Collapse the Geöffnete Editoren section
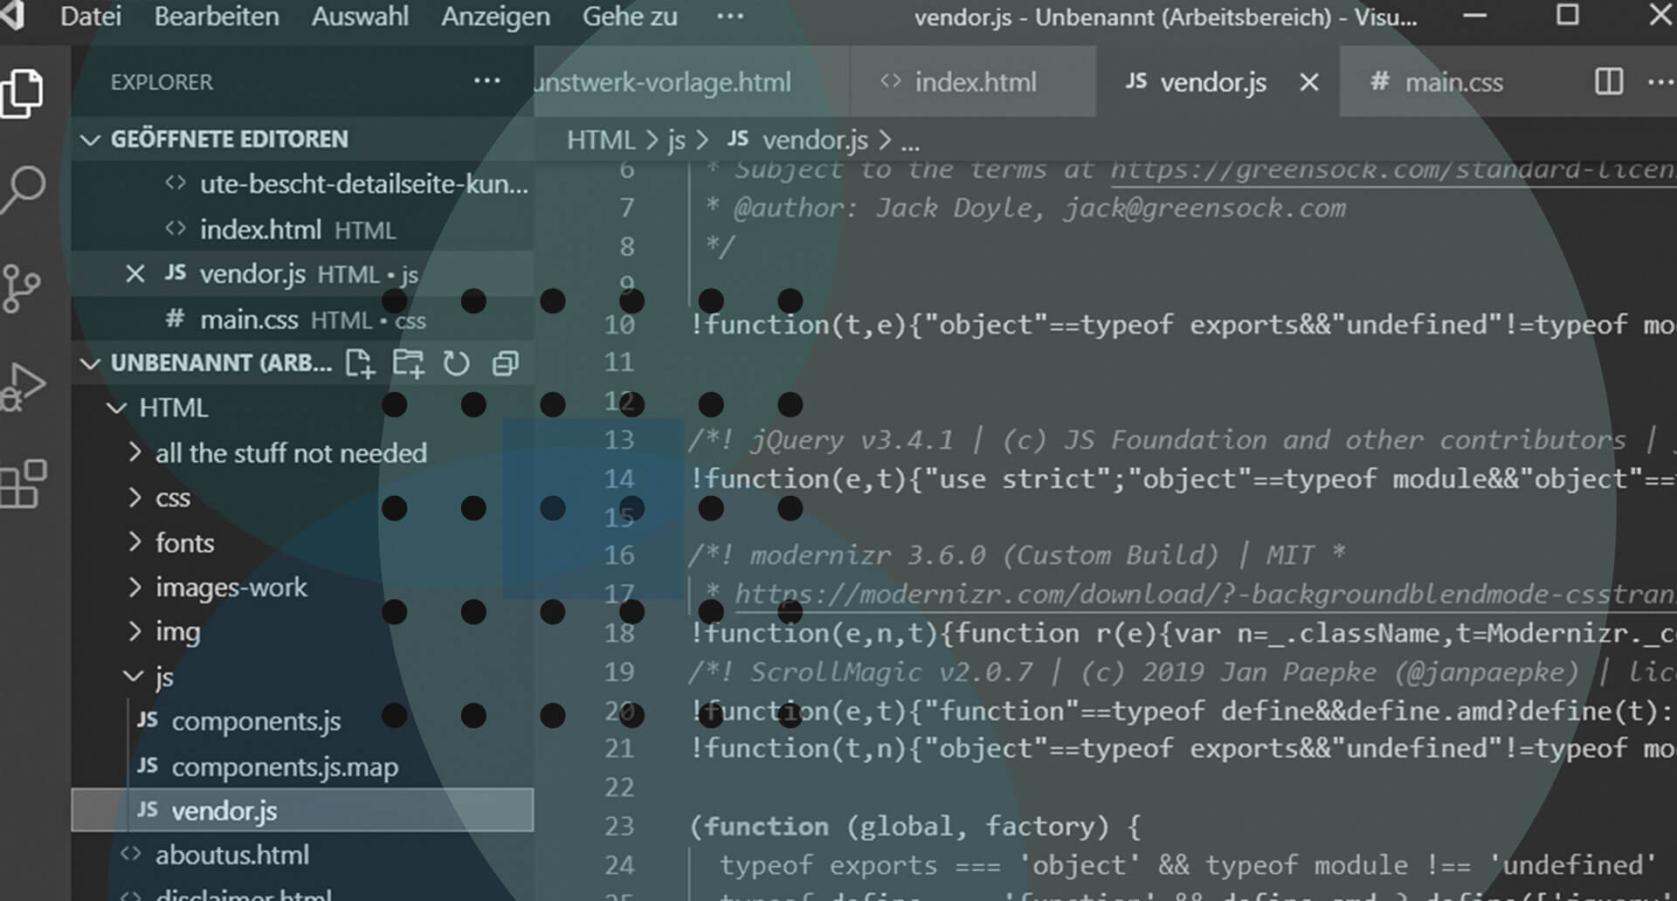This screenshot has width=1677, height=901. (302, 139)
